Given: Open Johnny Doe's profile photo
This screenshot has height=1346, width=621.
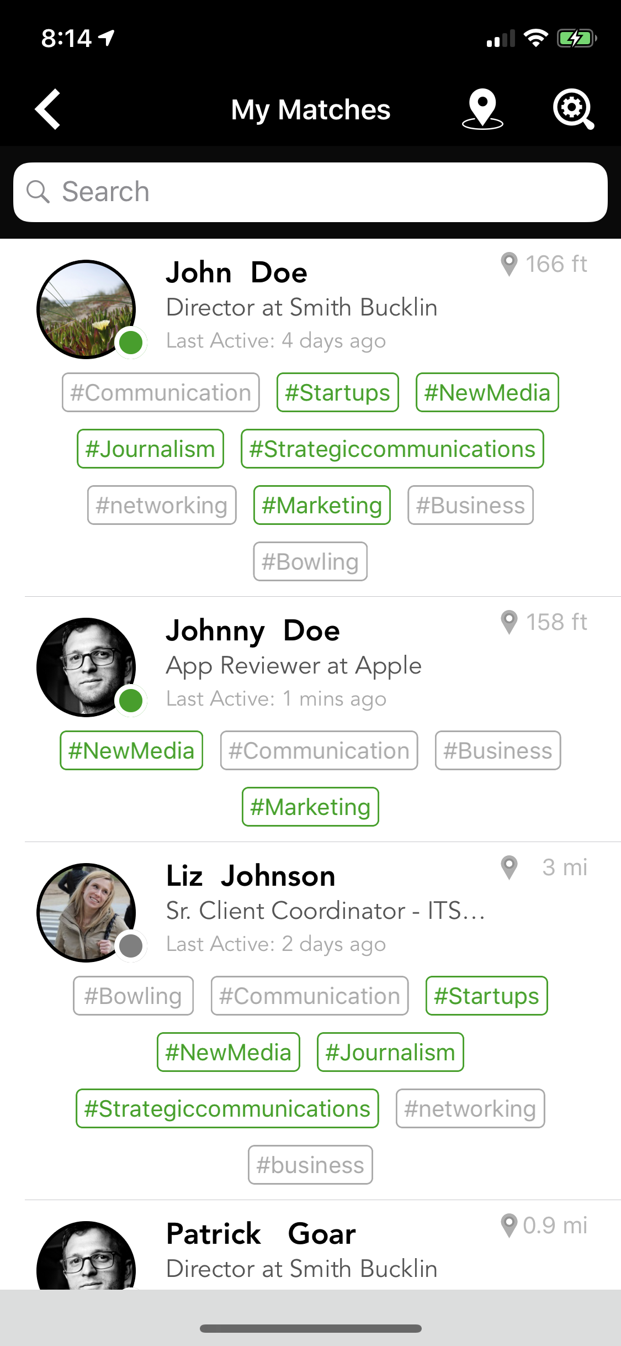Looking at the screenshot, I should pyautogui.click(x=86, y=667).
